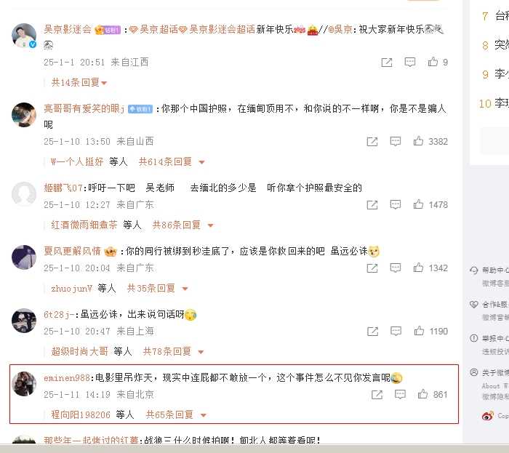This screenshot has height=453, width=509.
Task: Open 吴京影迷会 user profile name
Action: [68, 29]
